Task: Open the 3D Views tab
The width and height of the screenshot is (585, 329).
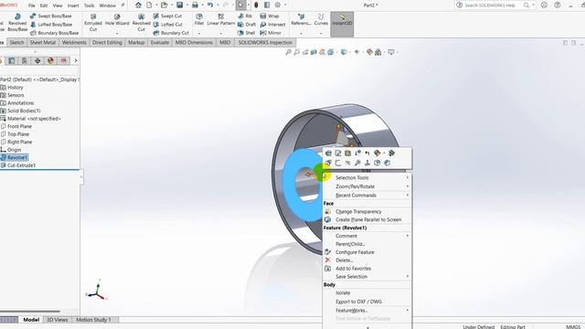Action: [57, 320]
